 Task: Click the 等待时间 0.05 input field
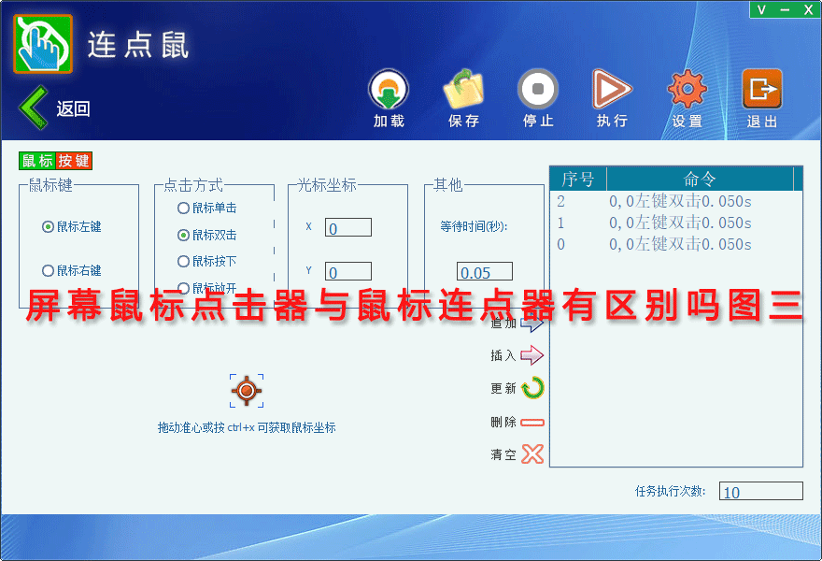click(485, 271)
